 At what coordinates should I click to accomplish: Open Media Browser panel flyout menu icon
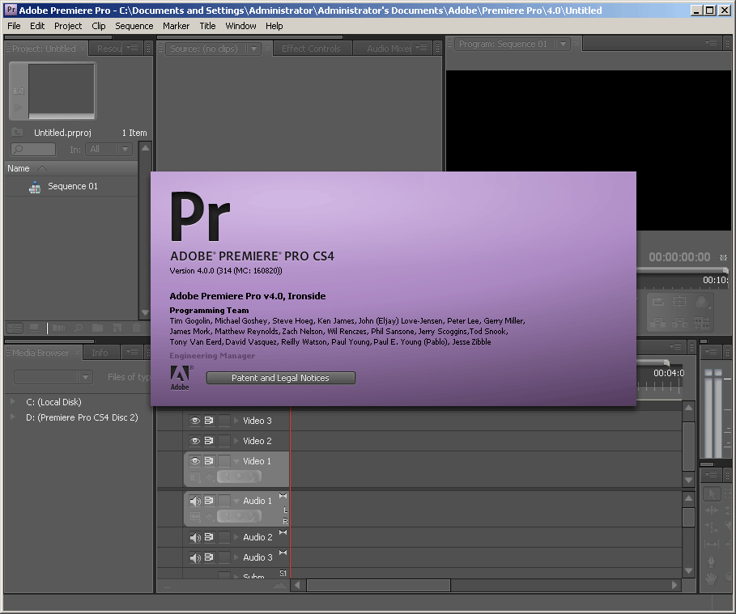pos(133,351)
